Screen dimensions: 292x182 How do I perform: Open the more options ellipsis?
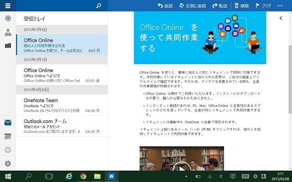click(280, 6)
